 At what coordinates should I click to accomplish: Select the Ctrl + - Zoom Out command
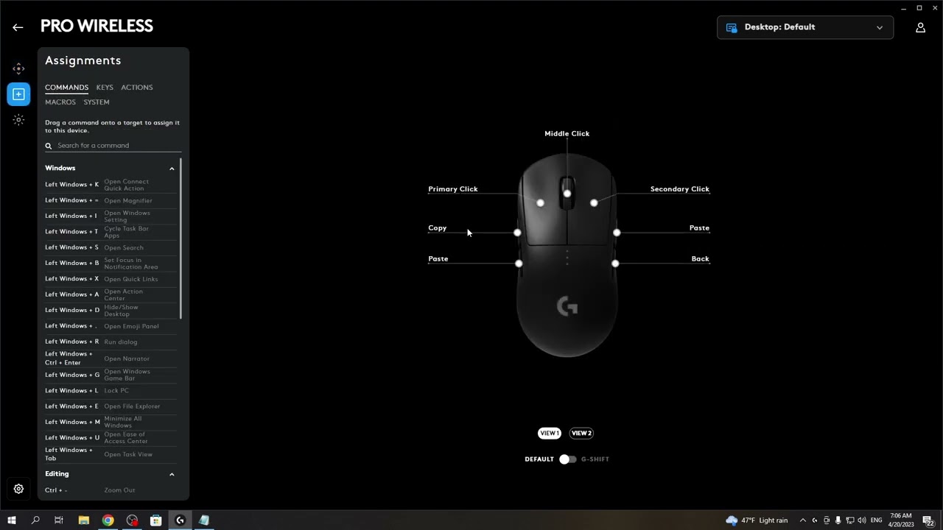pos(111,490)
